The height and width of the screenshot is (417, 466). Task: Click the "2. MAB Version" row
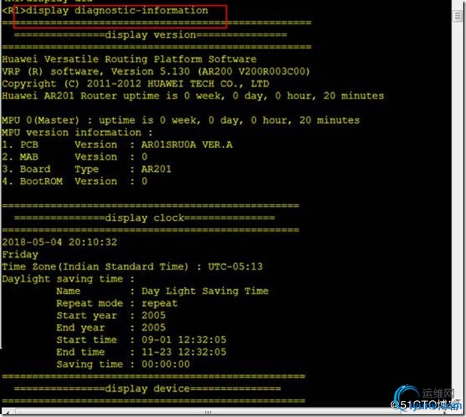(75, 157)
